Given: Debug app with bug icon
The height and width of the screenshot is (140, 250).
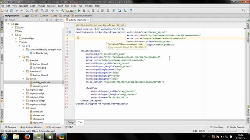Looking at the screenshot, I should click(x=84, y=10).
